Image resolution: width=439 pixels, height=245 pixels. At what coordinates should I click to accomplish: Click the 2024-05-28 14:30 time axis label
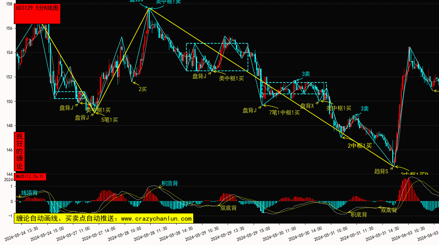(x=176, y=234)
